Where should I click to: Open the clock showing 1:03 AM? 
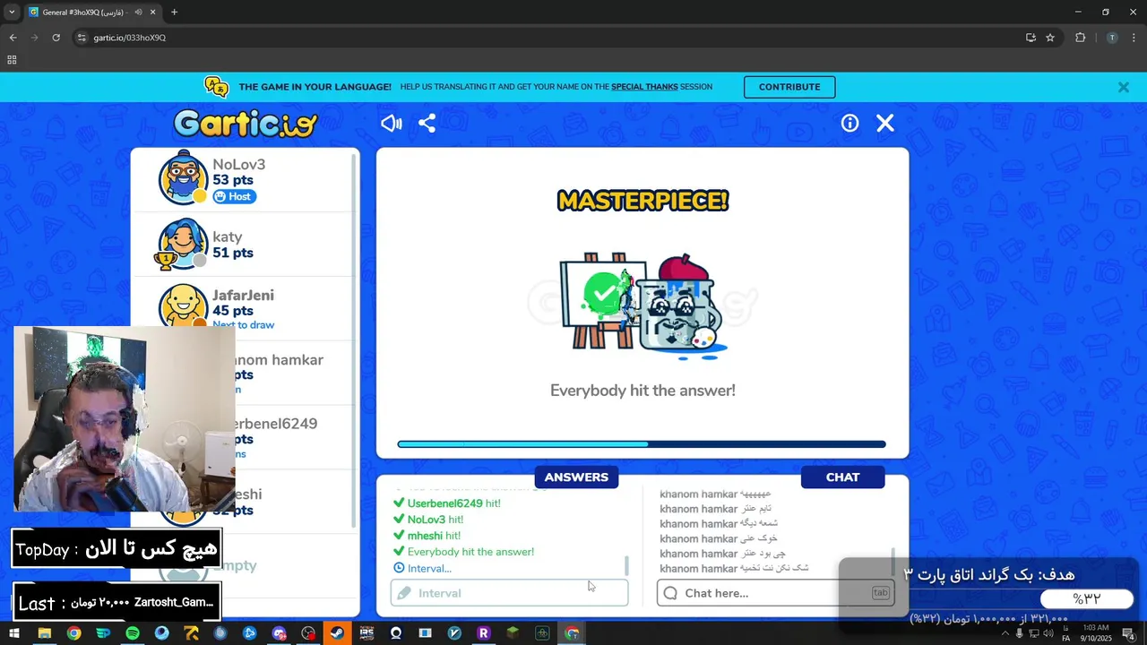point(1095,633)
